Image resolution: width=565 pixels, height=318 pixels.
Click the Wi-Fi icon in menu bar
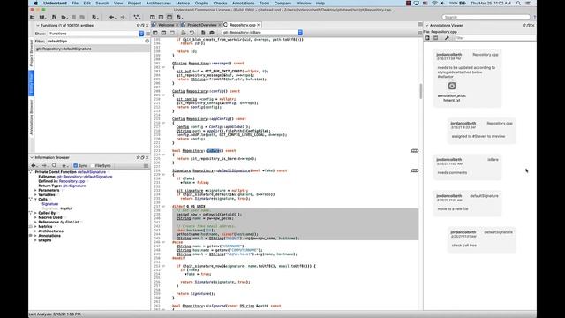[434, 3]
